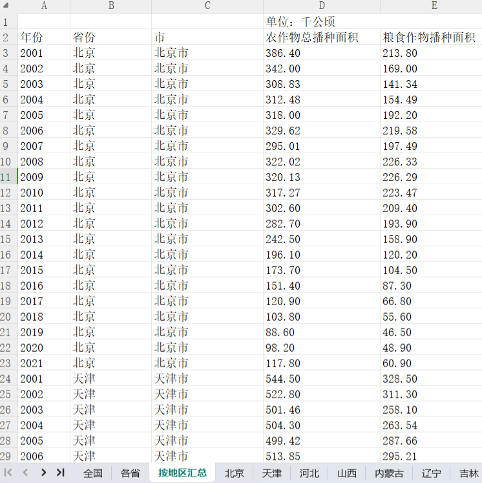Open the 全国 sheet tab
This screenshot has width=482, height=483.
[x=93, y=473]
